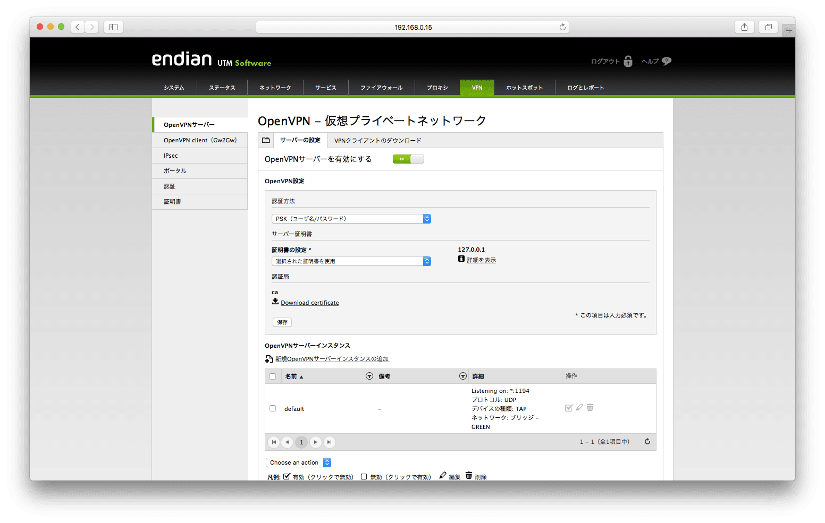
Task: Show Safari tab overview button
Action: [x=768, y=27]
